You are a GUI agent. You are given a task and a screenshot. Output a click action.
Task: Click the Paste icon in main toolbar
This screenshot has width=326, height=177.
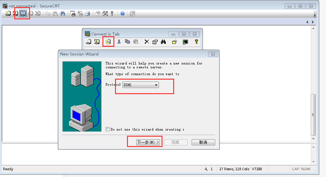click(55, 14)
